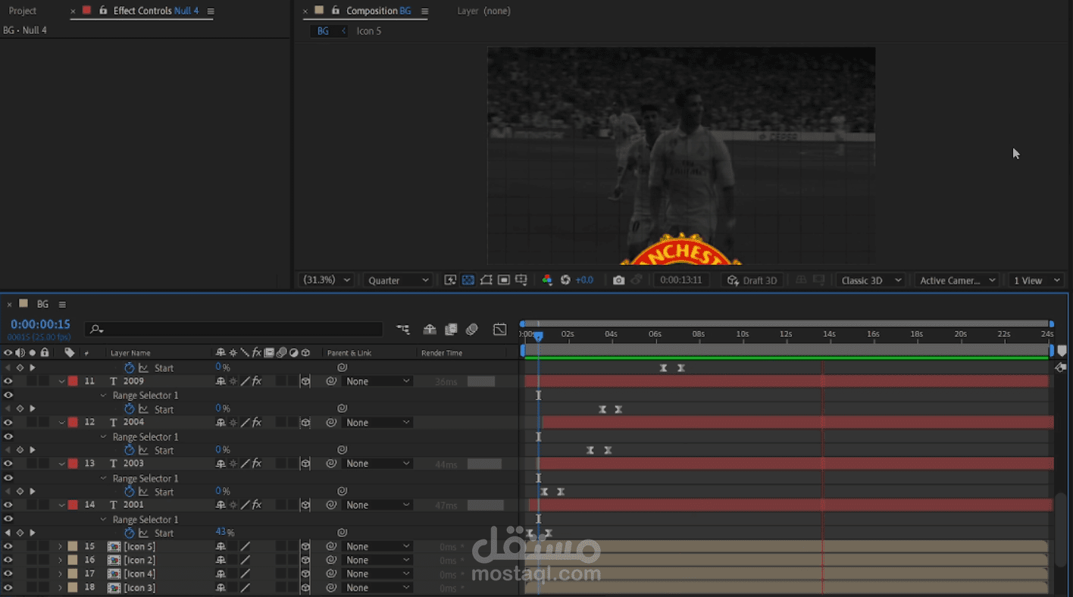The image size is (1073, 597).
Task: Open the viewer magnification dropdown at 31.3%
Action: pyautogui.click(x=327, y=280)
